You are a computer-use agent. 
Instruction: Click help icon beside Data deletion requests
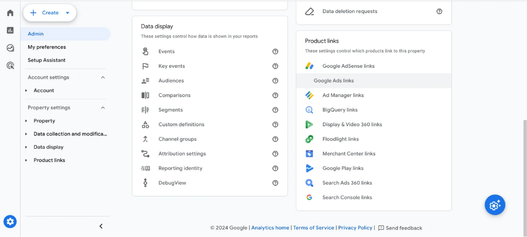(x=439, y=11)
